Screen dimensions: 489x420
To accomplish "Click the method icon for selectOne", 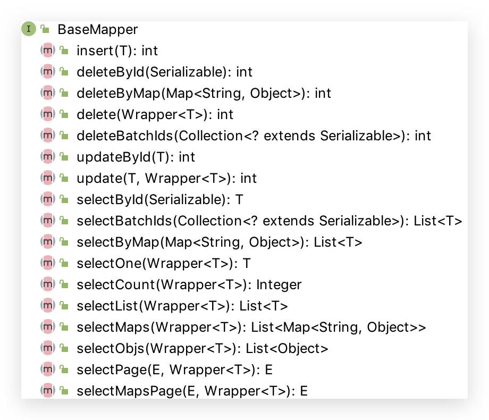I will click(48, 263).
